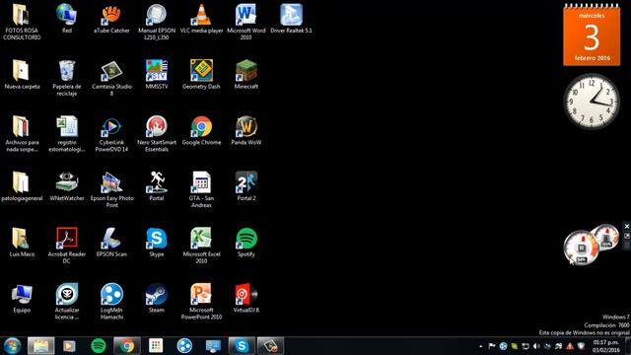The image size is (631, 355).
Task: Select Manual EPSON L210_L350 shortcut
Action: (x=157, y=22)
